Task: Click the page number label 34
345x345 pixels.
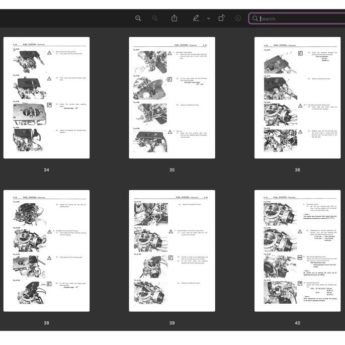Action: pyautogui.click(x=46, y=170)
